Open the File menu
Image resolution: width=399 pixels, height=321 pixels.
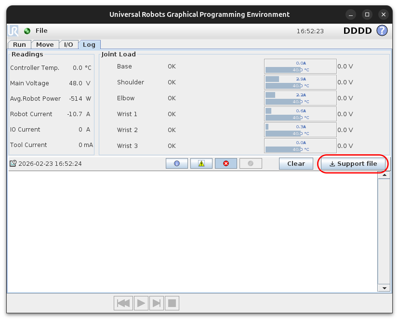click(41, 31)
